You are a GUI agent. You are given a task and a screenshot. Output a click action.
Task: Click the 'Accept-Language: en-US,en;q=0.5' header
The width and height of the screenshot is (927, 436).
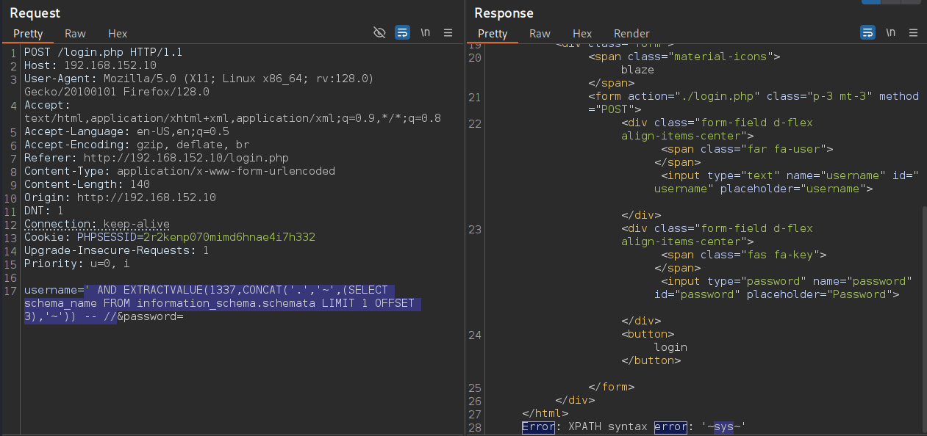point(126,131)
